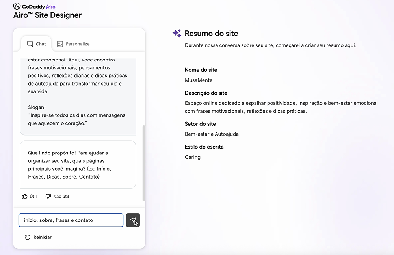Image resolution: width=394 pixels, height=255 pixels.
Task: Click the image icon beside Personalize
Action: coord(60,44)
